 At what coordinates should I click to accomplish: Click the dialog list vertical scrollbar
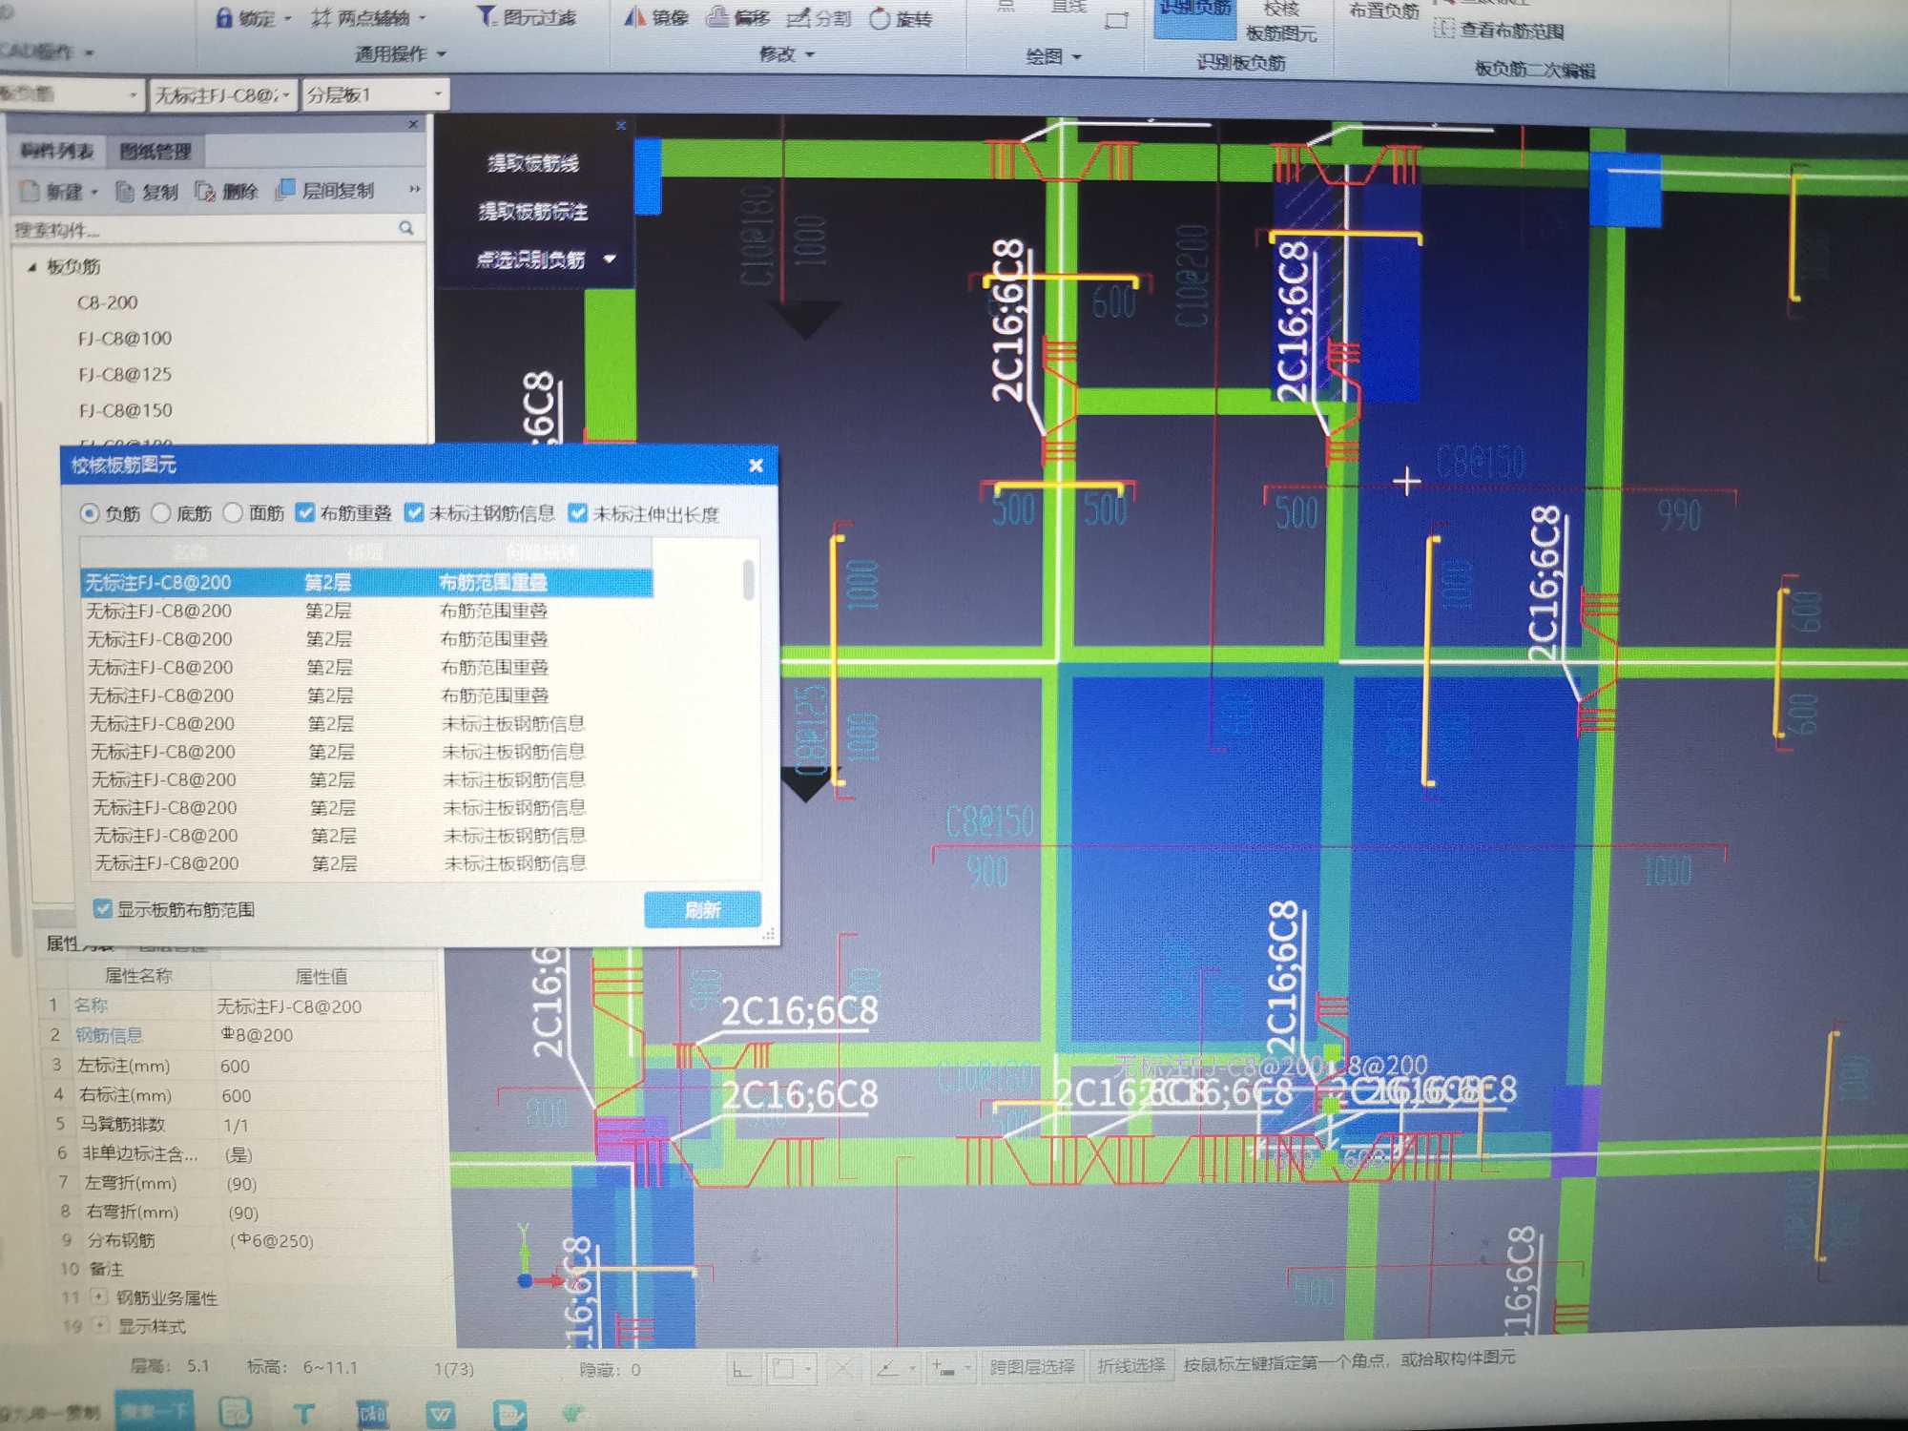pyautogui.click(x=749, y=579)
